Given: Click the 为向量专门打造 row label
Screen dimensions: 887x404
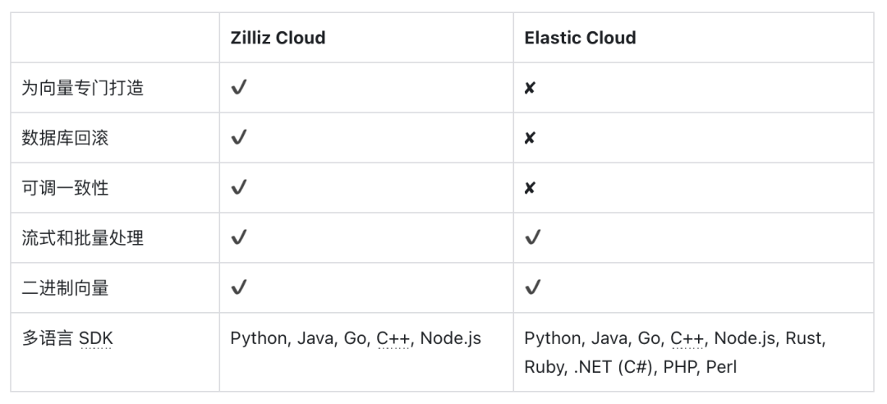Looking at the screenshot, I should pos(82,88).
